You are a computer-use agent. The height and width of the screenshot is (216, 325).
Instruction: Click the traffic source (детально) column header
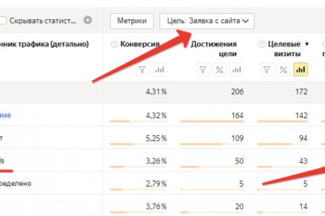44,44
